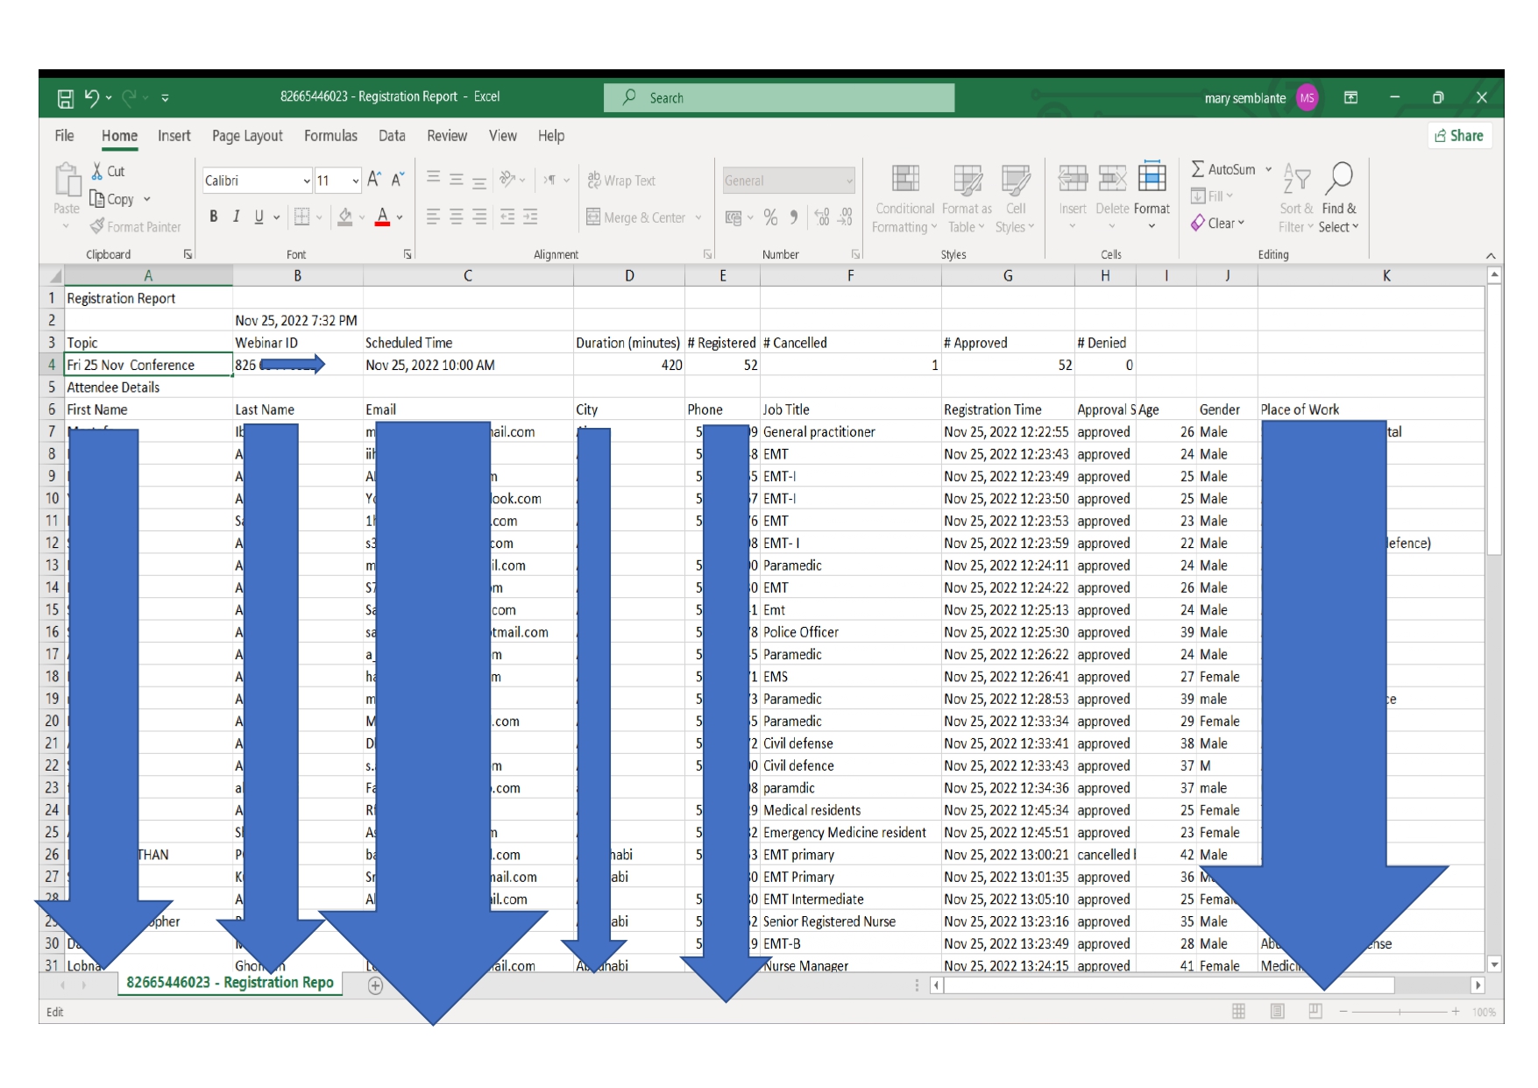Switch to the Page Layout tab
The image size is (1538, 1088).
click(x=247, y=136)
